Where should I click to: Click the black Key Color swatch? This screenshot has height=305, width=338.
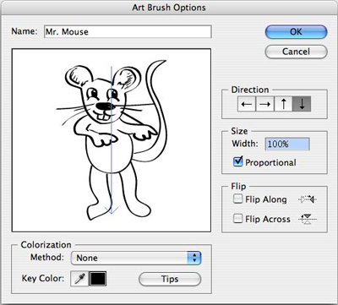(x=98, y=279)
